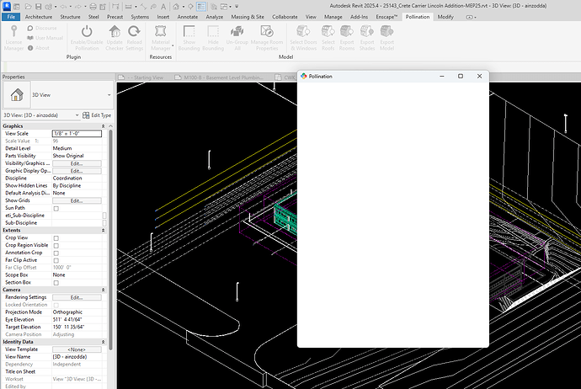
Task: Open the File menu tab
Action: tap(10, 17)
